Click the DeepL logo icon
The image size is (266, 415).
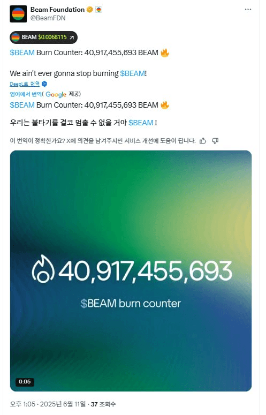tap(44, 84)
